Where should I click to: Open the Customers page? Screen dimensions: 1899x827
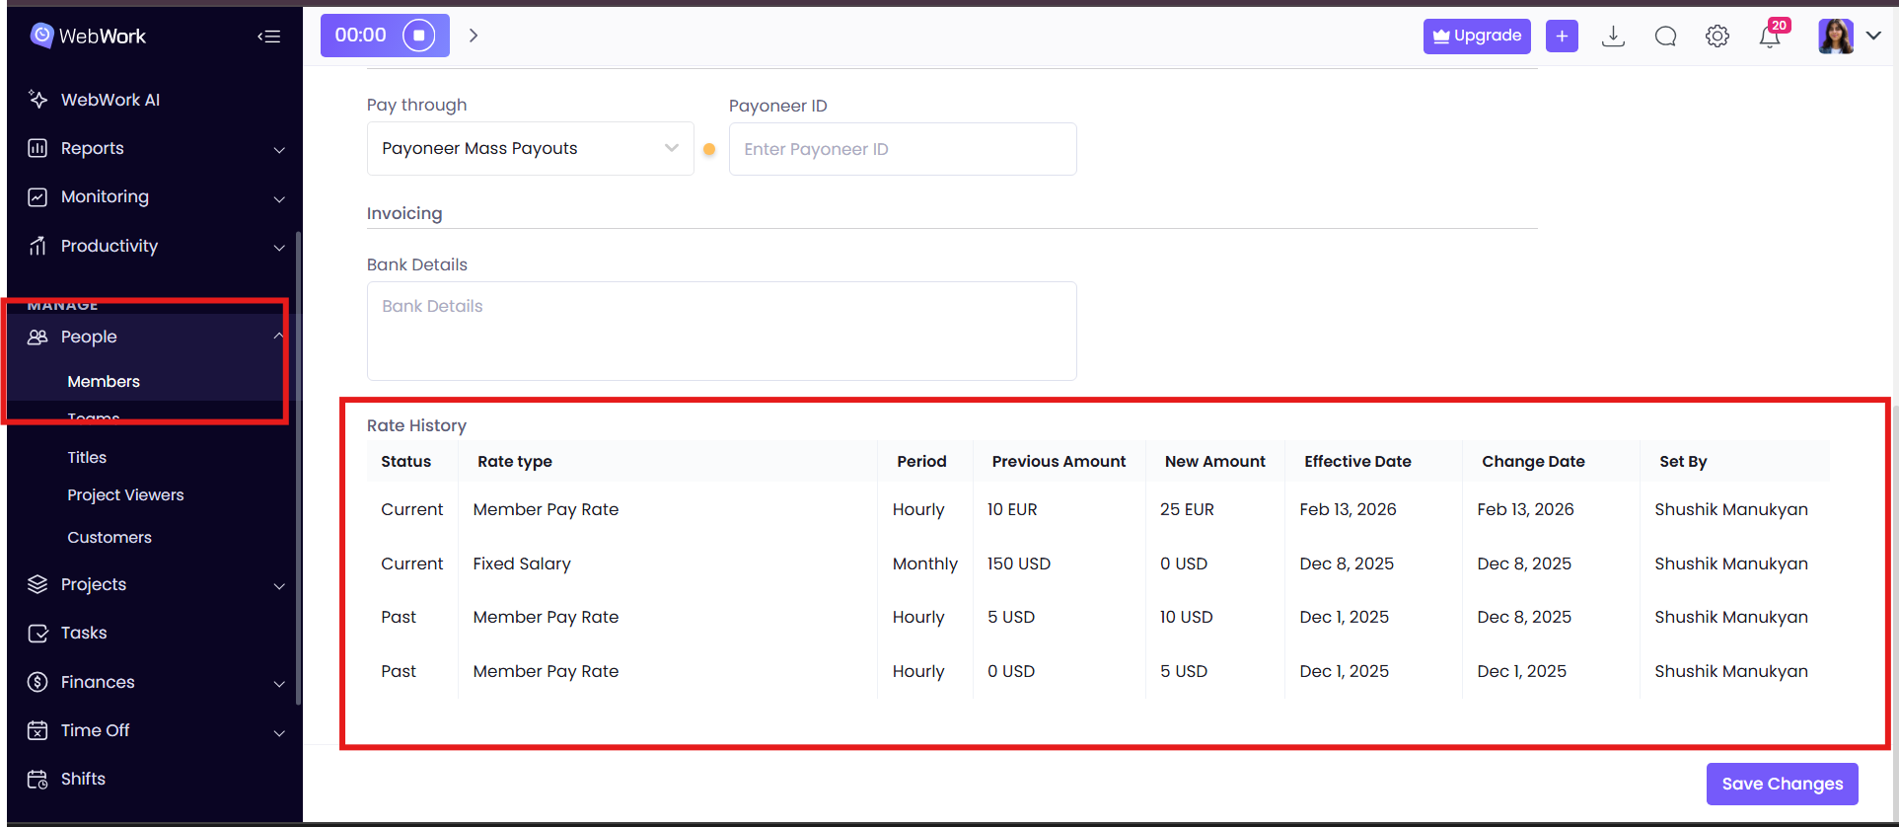(110, 538)
